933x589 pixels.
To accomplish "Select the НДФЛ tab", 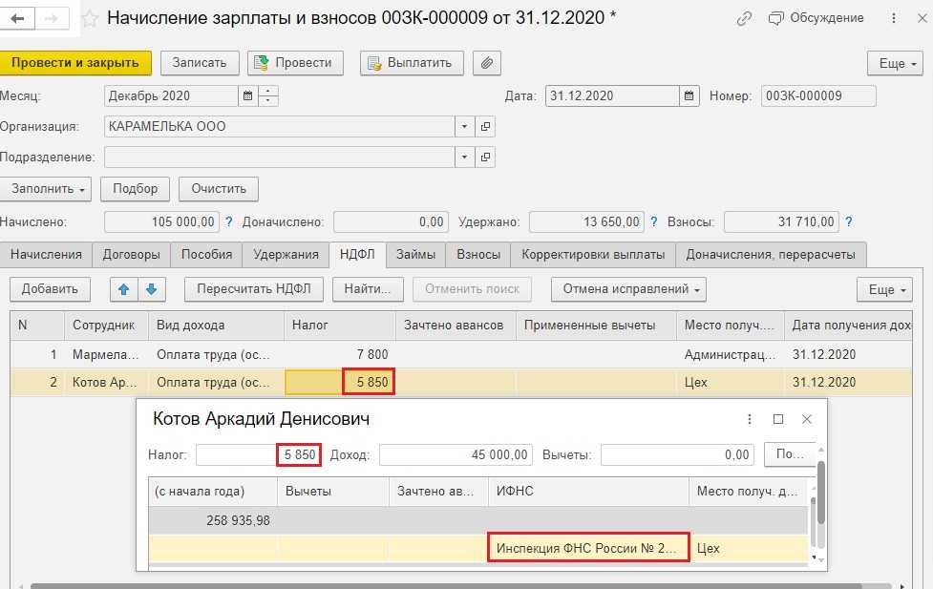I will coord(357,255).
